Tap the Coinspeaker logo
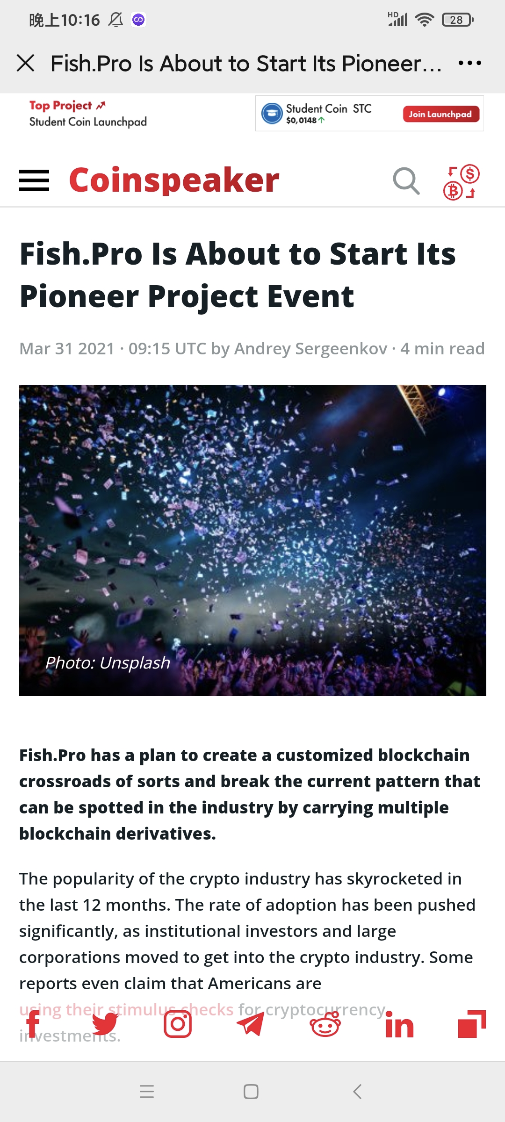This screenshot has width=505, height=1122. tap(174, 180)
